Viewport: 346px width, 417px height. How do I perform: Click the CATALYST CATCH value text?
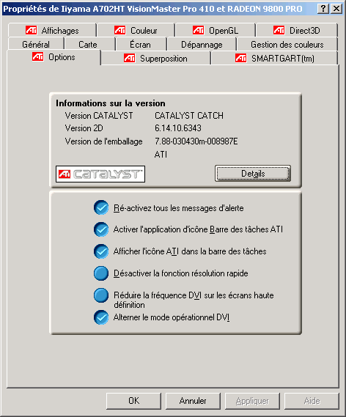[189, 116]
